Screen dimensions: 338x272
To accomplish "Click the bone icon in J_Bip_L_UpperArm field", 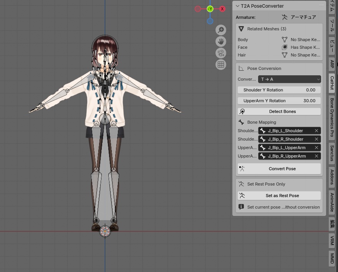I will click(263, 148).
